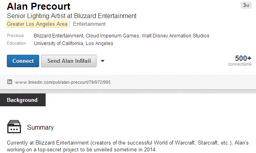Image resolution: width=256 pixels, height=153 pixels.
Task: Click the public profile URL link
Action: [63, 82]
